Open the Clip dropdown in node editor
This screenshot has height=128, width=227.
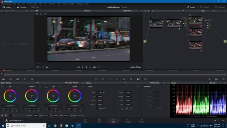[x=204, y=11]
